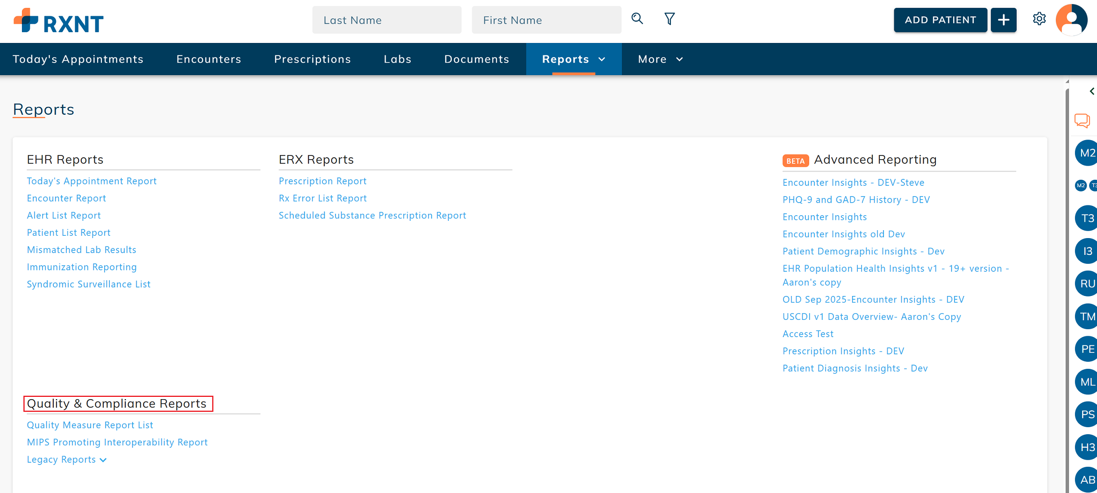The image size is (1097, 493).
Task: Open the Encounter Report link
Action: pos(66,198)
